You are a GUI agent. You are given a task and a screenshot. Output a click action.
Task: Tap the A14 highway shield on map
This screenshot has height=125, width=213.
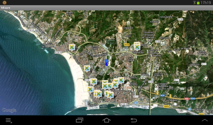coord(162,95)
